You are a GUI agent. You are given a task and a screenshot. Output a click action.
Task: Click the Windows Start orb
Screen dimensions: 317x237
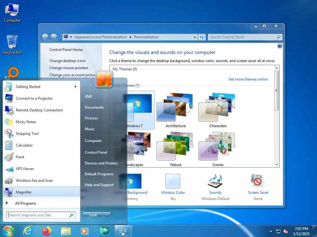click(8, 231)
